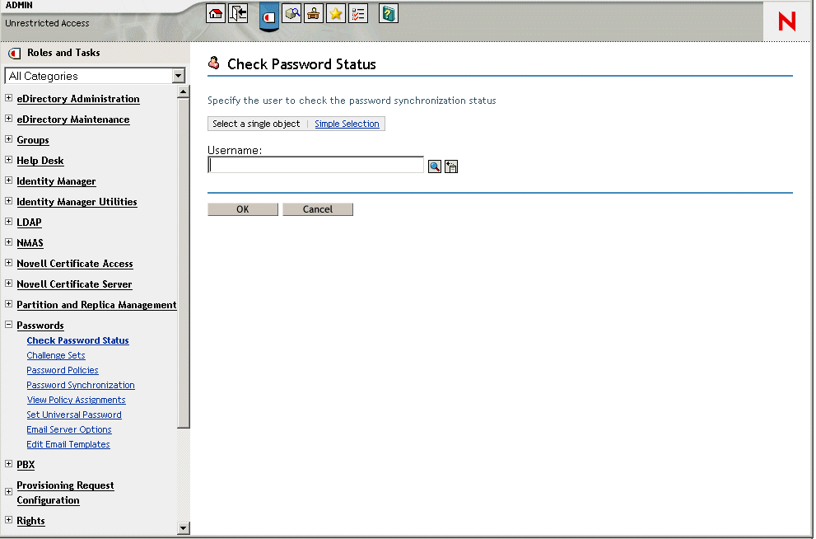The height and width of the screenshot is (539, 816).
Task: Click sidebar scrollbar up arrow
Action: (x=183, y=92)
